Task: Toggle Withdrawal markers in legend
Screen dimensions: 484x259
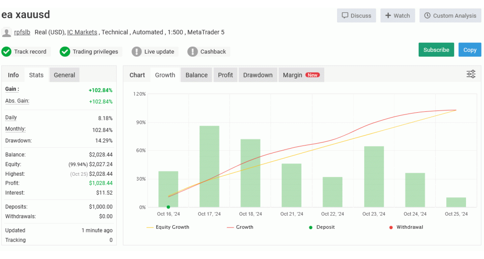Action: click(406, 227)
